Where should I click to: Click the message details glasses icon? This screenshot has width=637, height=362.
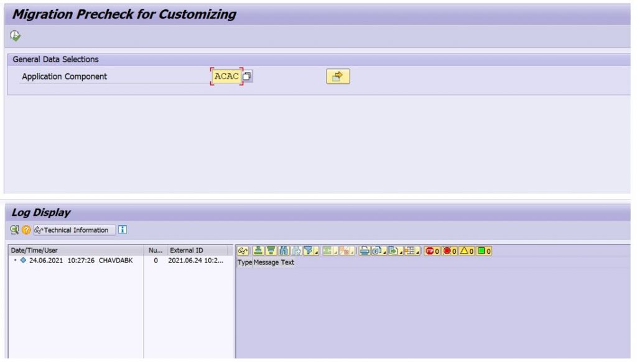tap(243, 251)
